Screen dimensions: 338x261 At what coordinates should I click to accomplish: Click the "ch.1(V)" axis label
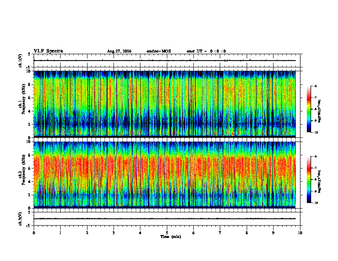click(x=20, y=61)
